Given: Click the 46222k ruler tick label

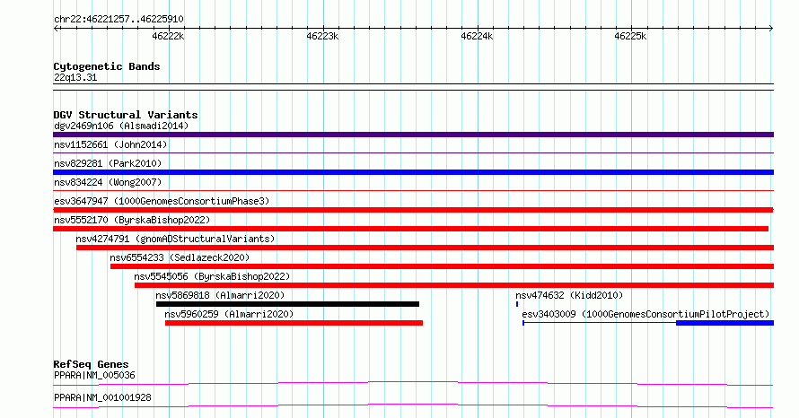Looking at the screenshot, I should [168, 36].
